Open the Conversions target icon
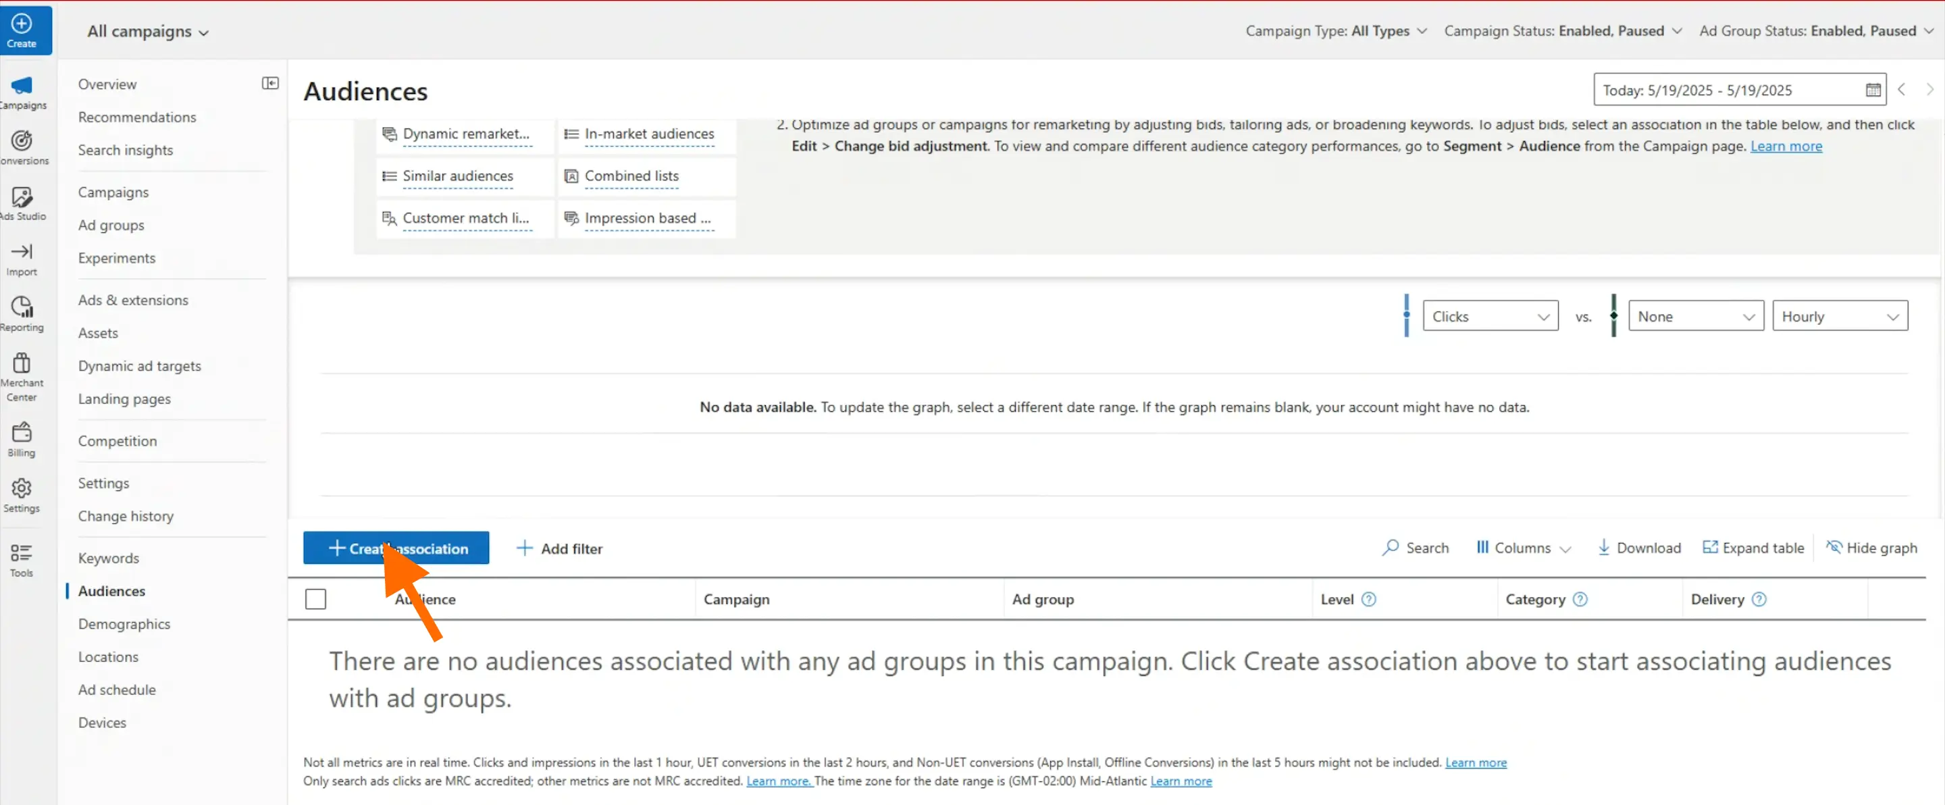1945x805 pixels. tap(22, 140)
